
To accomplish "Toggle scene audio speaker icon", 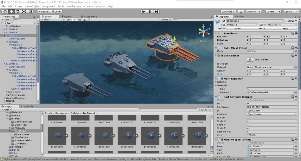I will coord(79,20).
